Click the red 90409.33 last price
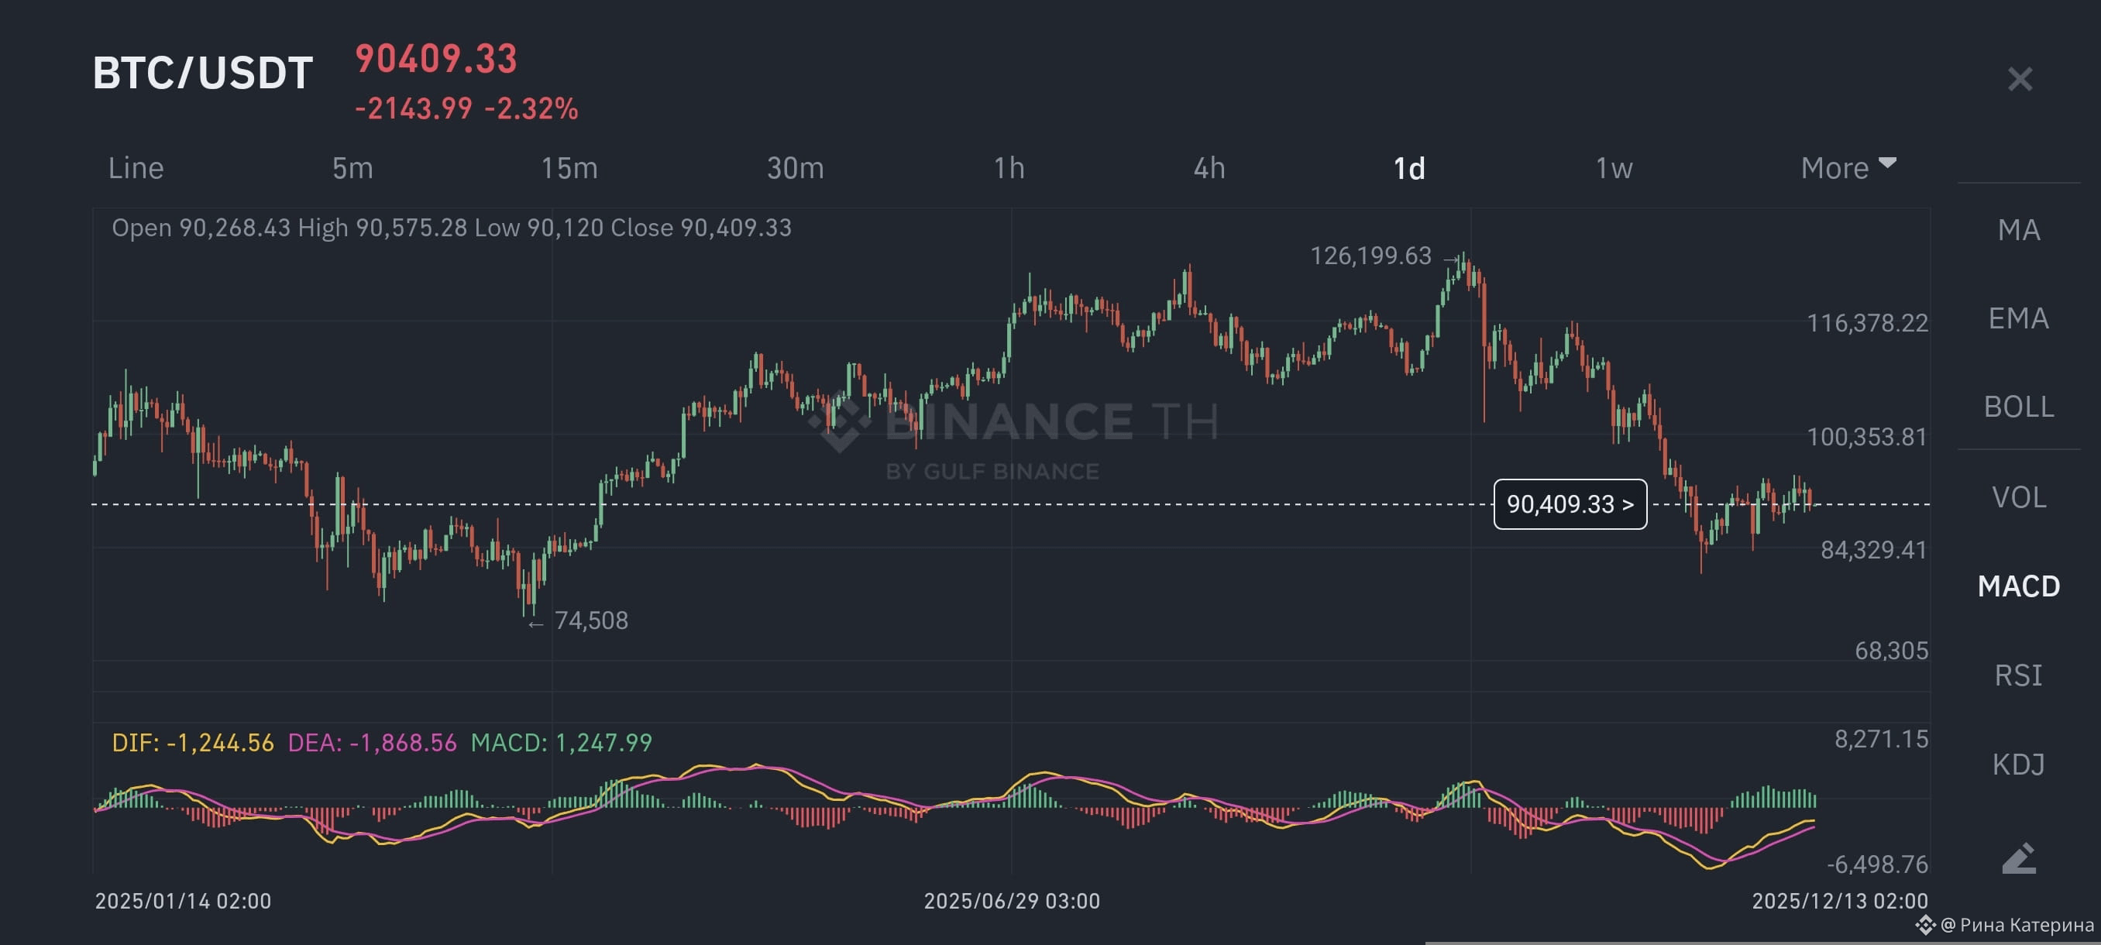 point(436,59)
